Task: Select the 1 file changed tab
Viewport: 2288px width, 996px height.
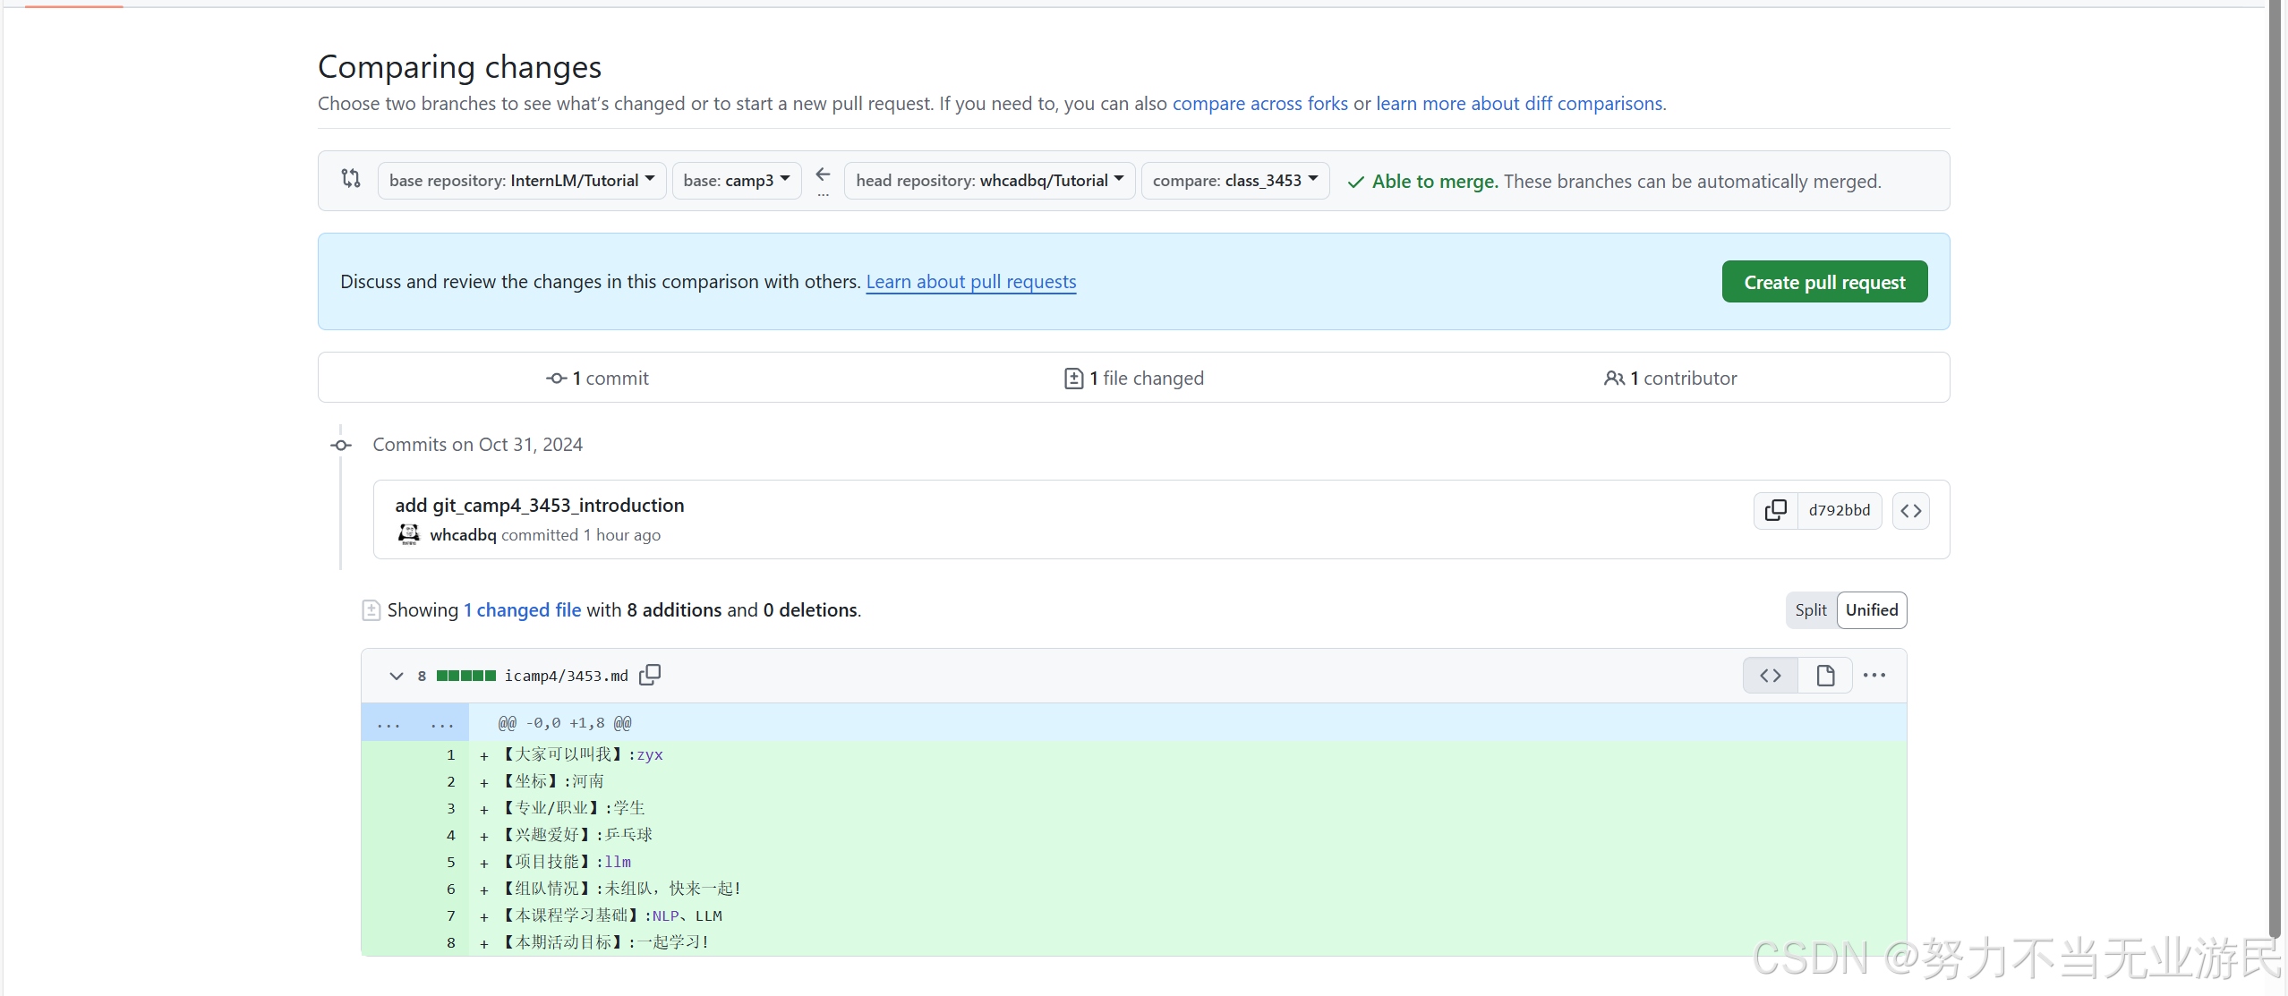Action: coord(1133,379)
